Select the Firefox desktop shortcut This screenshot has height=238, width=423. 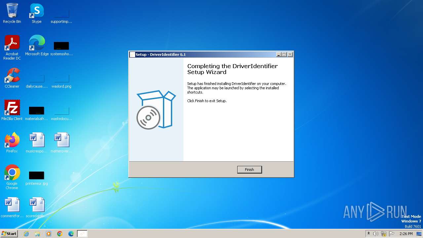point(12,143)
